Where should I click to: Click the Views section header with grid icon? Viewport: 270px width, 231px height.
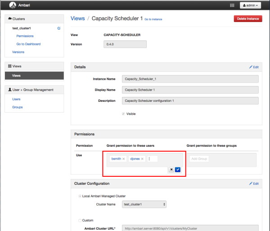click(34, 66)
